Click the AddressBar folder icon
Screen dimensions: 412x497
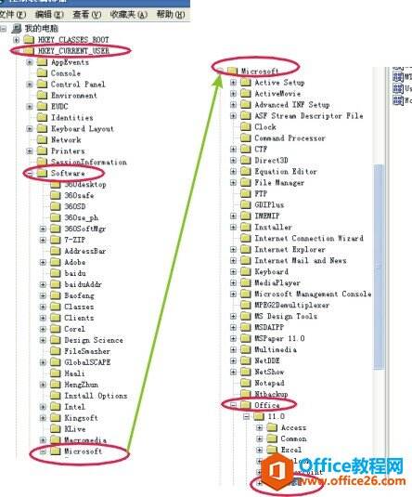tap(56, 251)
